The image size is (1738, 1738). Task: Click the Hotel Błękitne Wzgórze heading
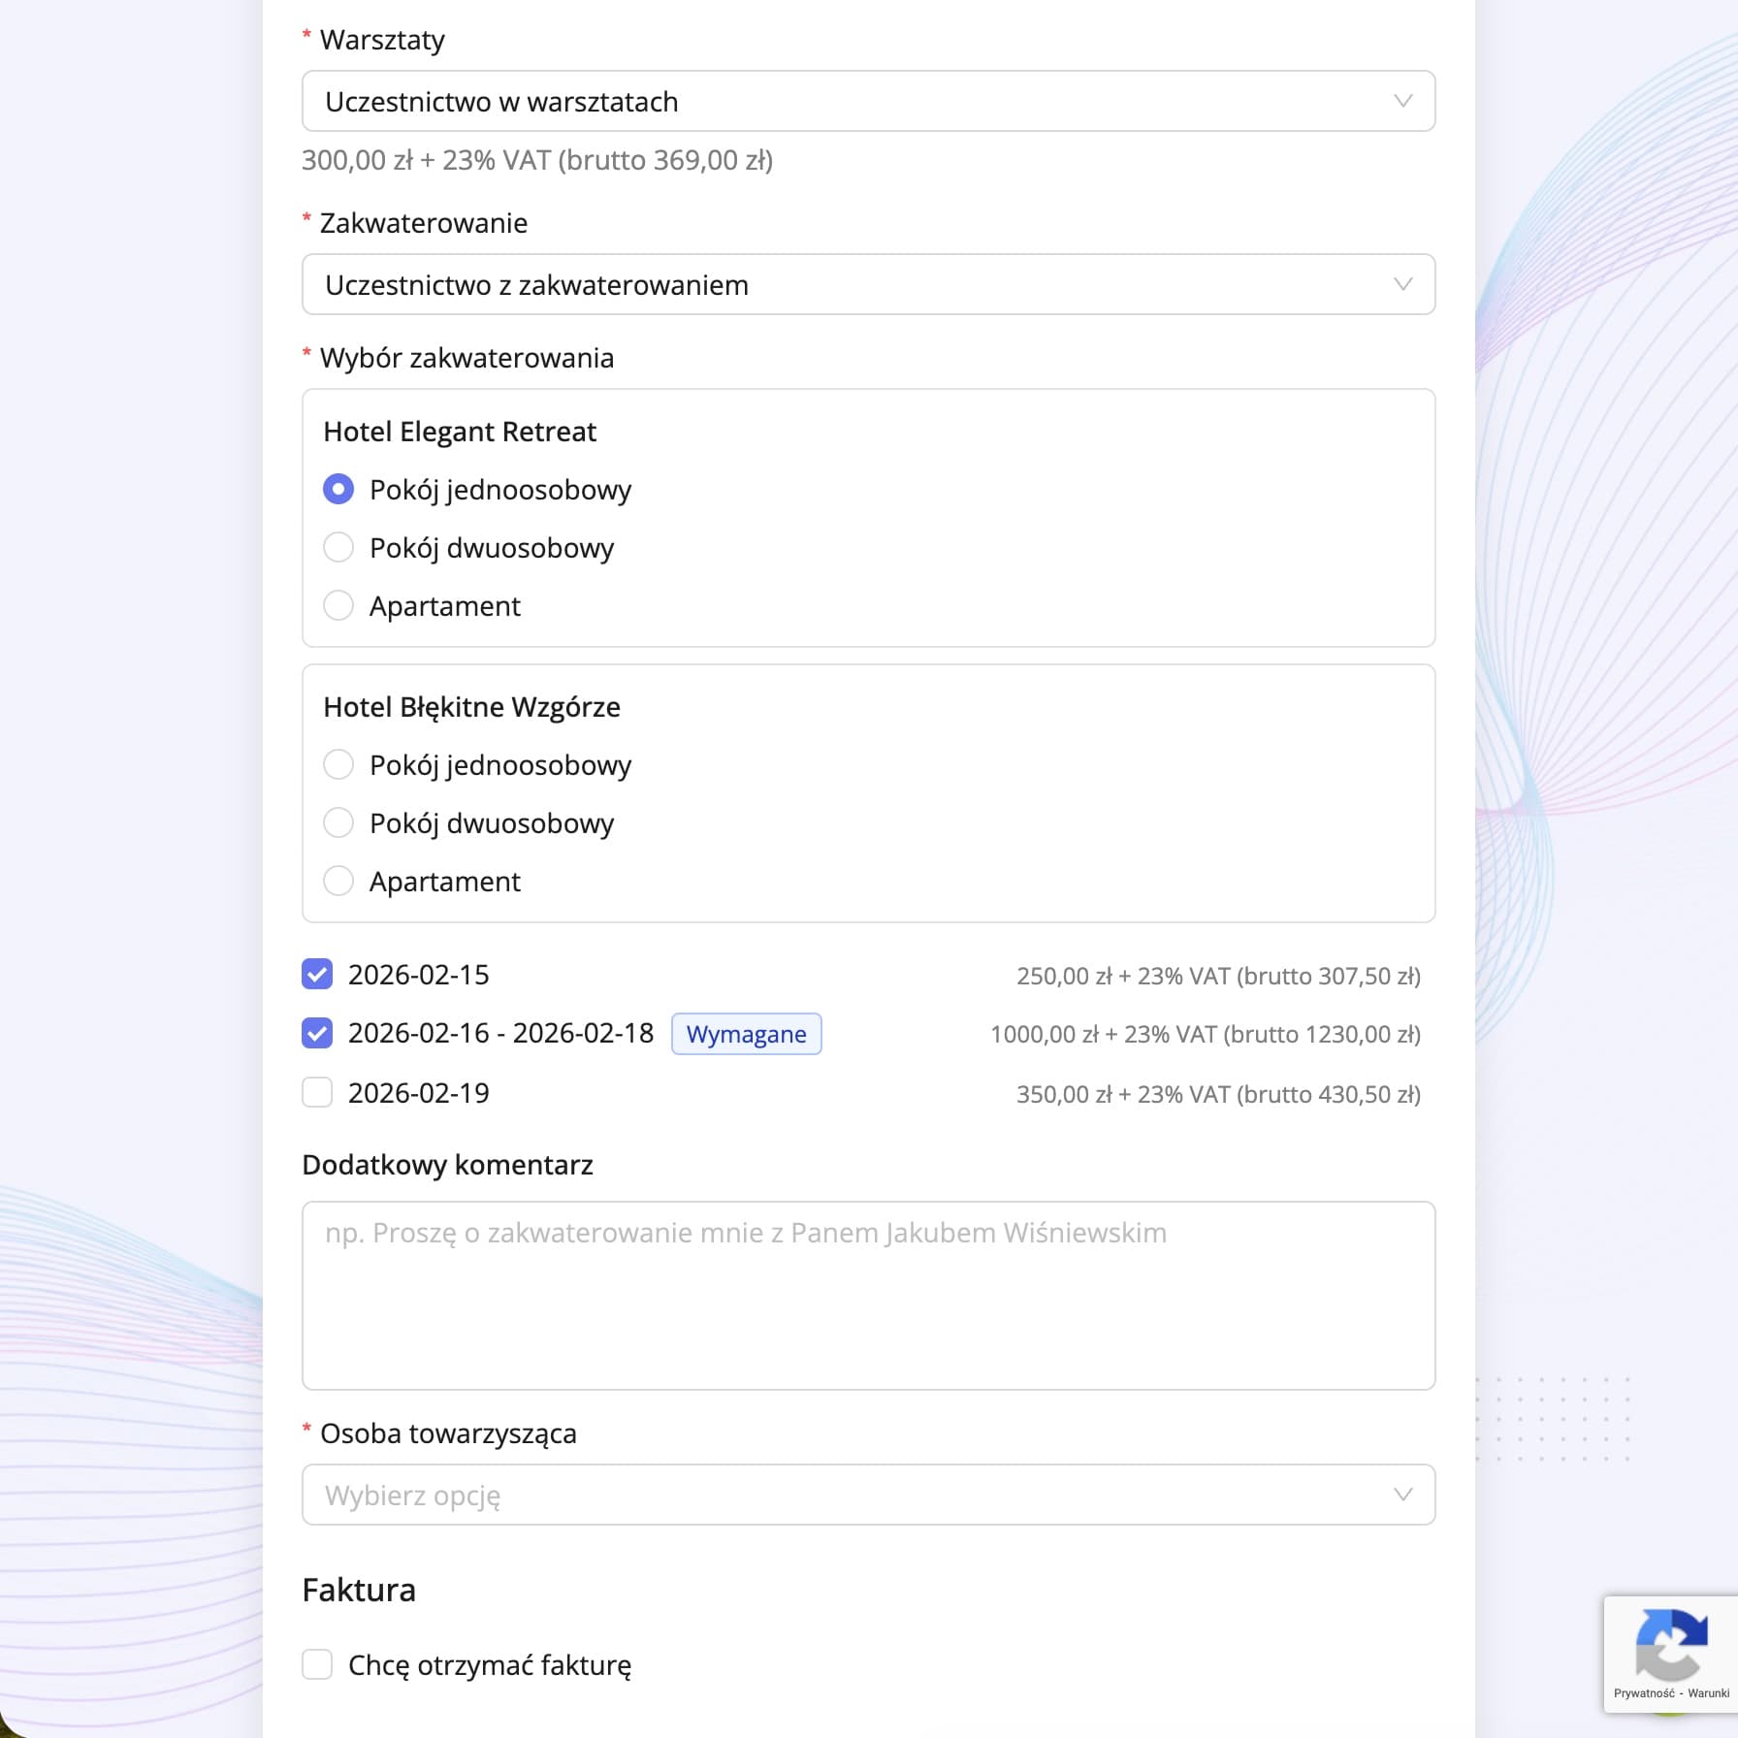click(471, 707)
